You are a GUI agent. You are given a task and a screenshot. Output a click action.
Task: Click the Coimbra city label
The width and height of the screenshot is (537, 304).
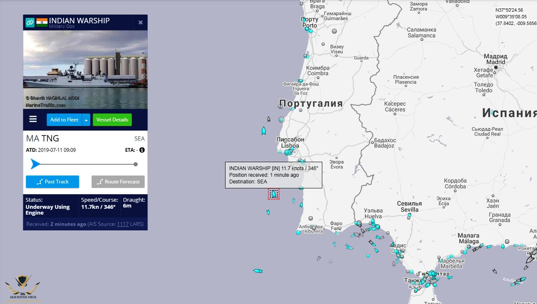(318, 73)
